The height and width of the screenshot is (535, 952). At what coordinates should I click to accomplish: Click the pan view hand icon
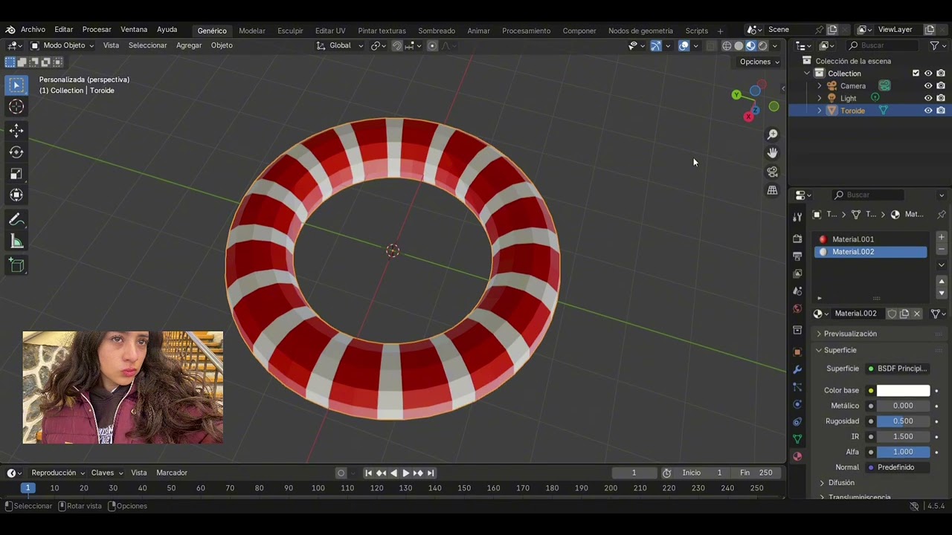(773, 153)
